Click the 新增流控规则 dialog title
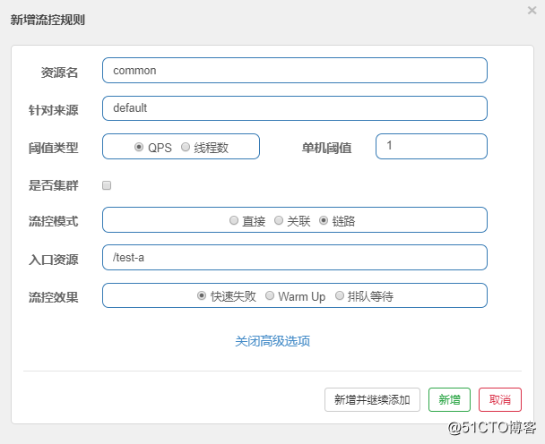Screen dimensions: 545x444 point(48,20)
